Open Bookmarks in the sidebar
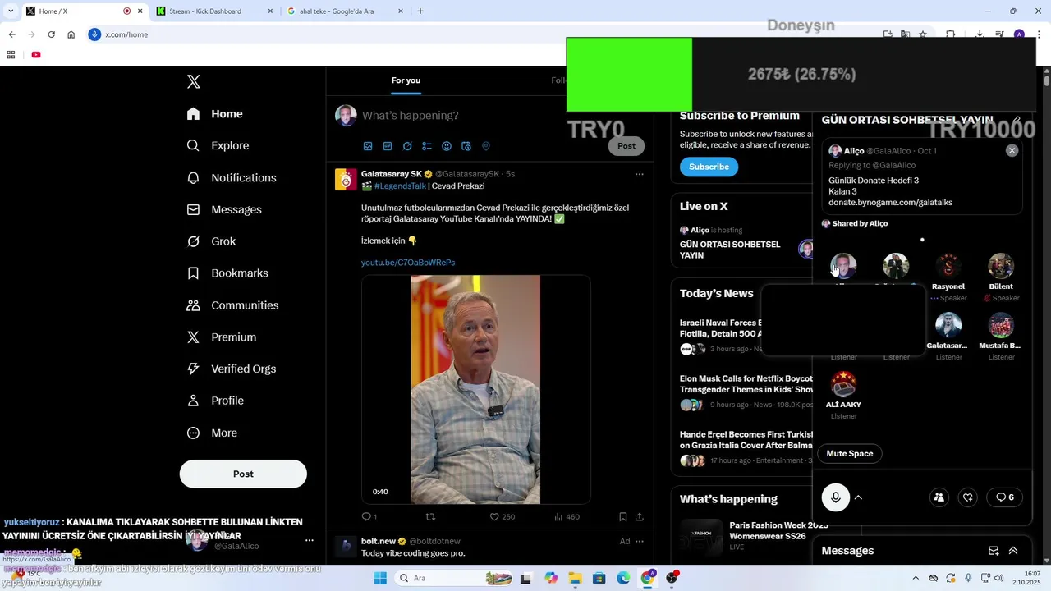Image resolution: width=1051 pixels, height=591 pixels. [227, 273]
